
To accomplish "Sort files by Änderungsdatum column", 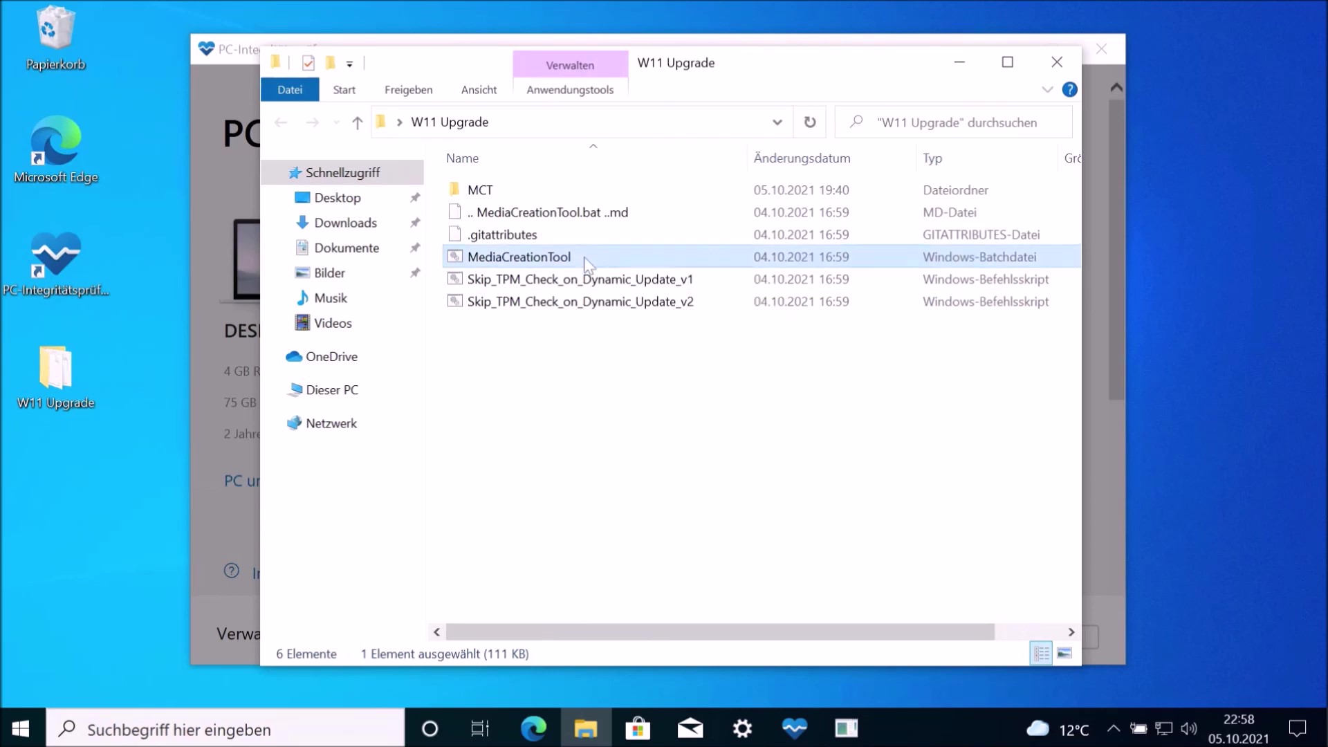I will [802, 158].
